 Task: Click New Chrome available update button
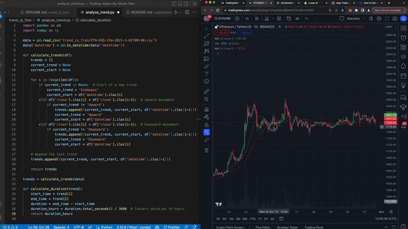[389, 10]
